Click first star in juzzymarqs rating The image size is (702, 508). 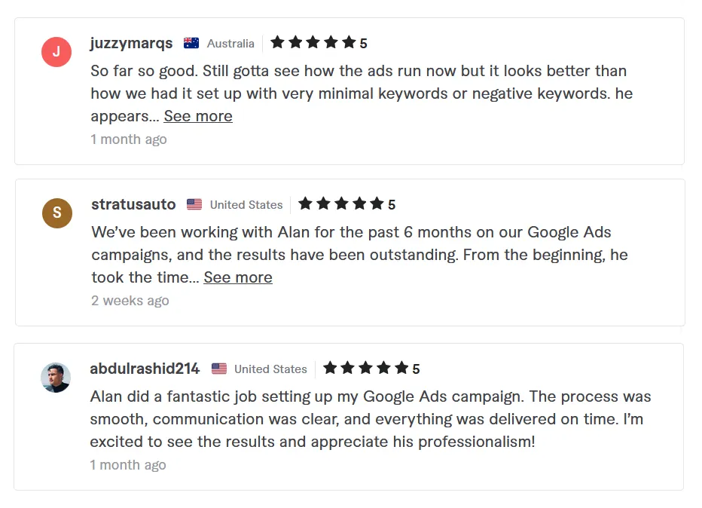tap(277, 43)
